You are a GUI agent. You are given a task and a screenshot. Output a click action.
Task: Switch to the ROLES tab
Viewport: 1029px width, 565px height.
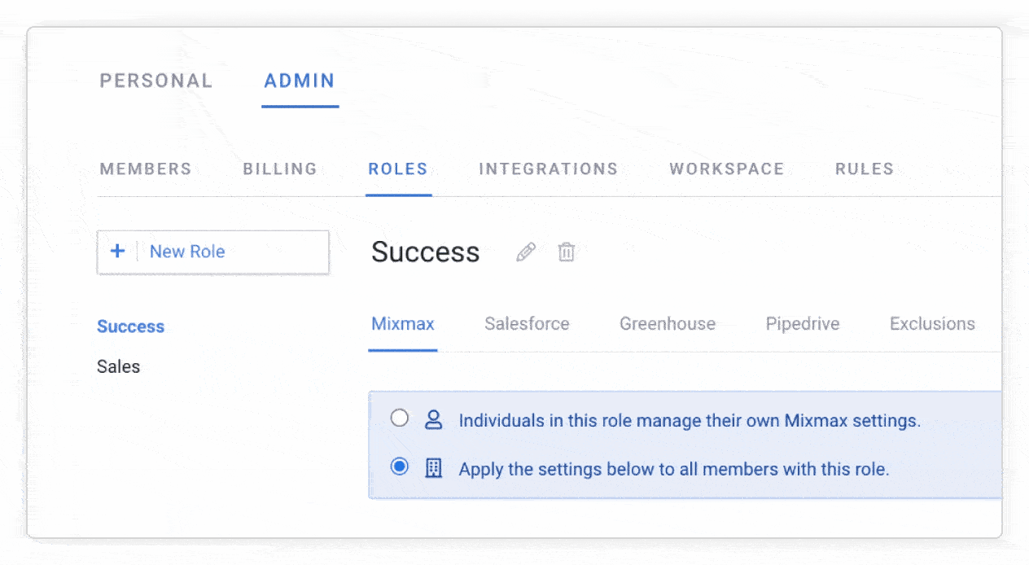coord(398,169)
